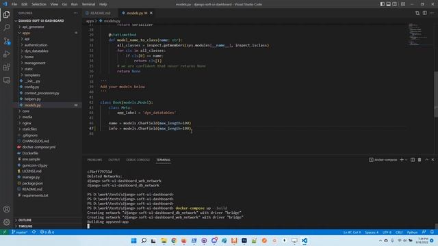Open the View menu
Viewport: 438px width, 246px height.
coord(54,4)
